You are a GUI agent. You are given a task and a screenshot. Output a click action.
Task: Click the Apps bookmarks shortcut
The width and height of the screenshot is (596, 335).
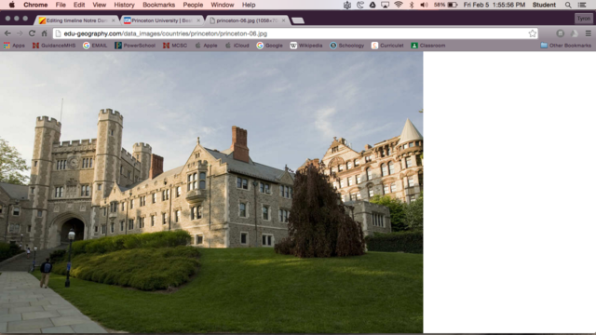(x=14, y=46)
